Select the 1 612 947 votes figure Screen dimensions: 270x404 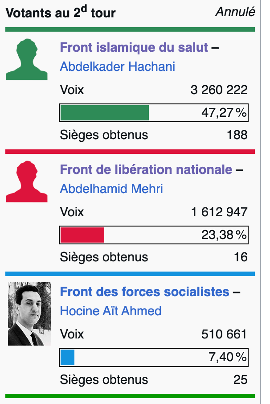click(219, 212)
